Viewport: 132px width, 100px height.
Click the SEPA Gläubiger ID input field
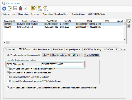tap(62, 64)
